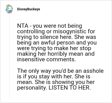Click the word mean in the second paragraph
This screenshot has height=103, width=112.
[25, 82]
